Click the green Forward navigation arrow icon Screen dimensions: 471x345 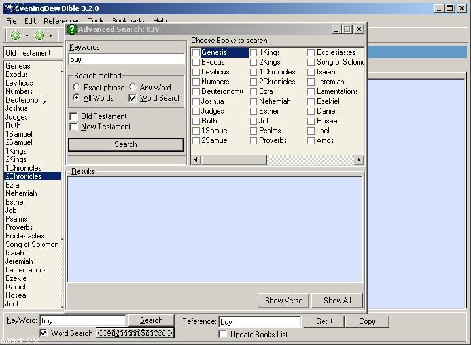[x=39, y=35]
